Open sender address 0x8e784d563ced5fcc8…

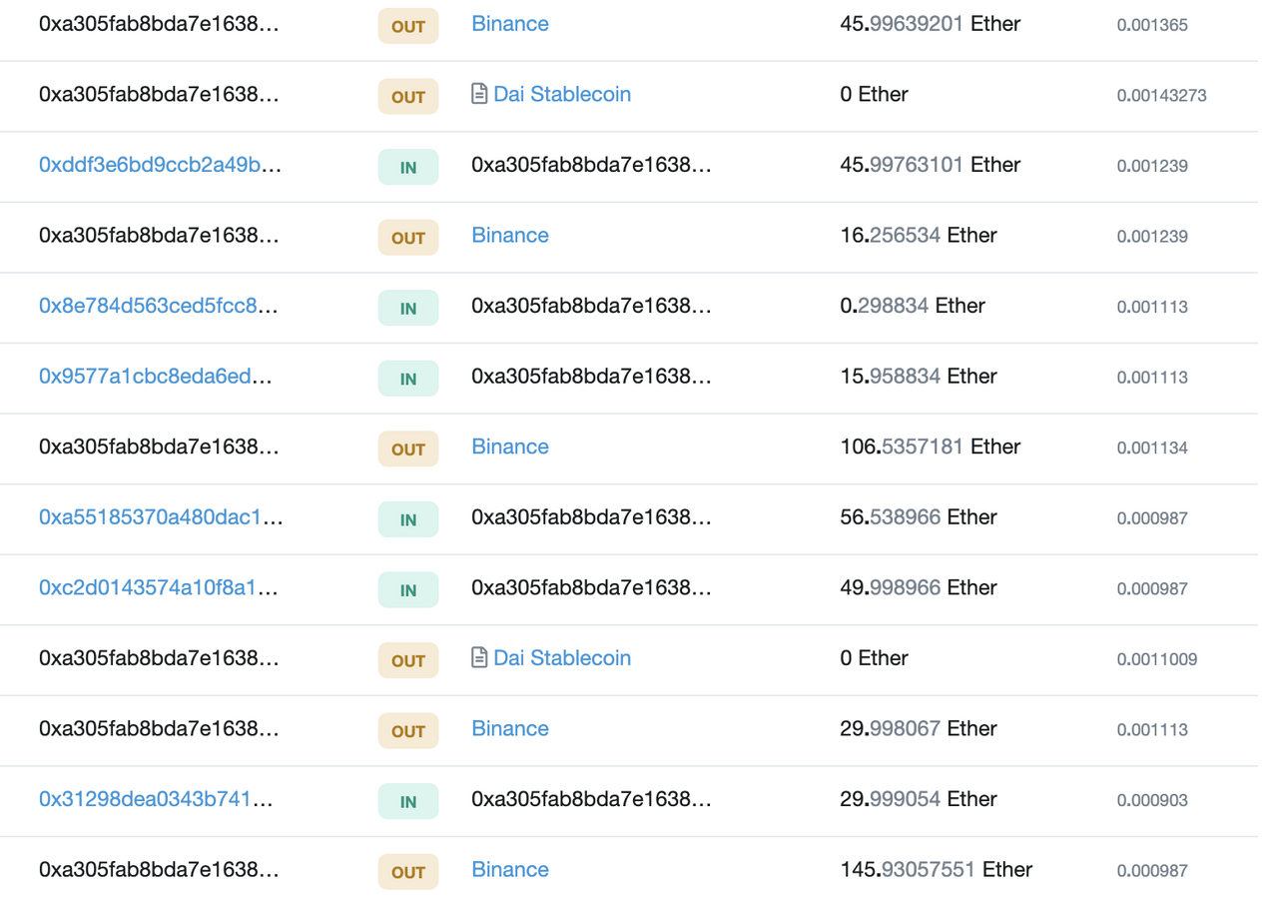159,306
